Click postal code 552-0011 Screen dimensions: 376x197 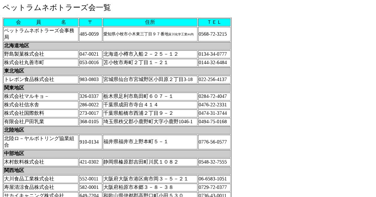(89, 179)
